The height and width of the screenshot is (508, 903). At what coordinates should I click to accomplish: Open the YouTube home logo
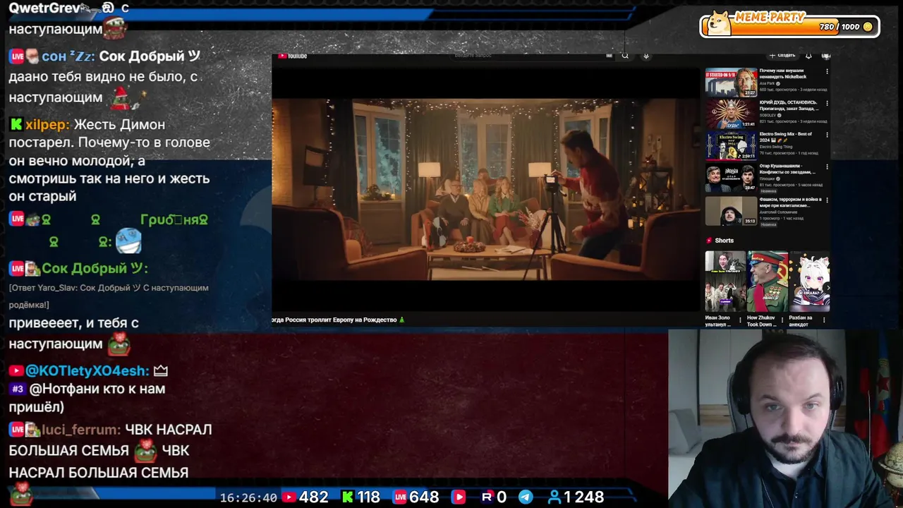pos(293,56)
